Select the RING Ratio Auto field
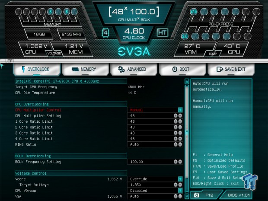The image size is (268, 201). [155, 144]
